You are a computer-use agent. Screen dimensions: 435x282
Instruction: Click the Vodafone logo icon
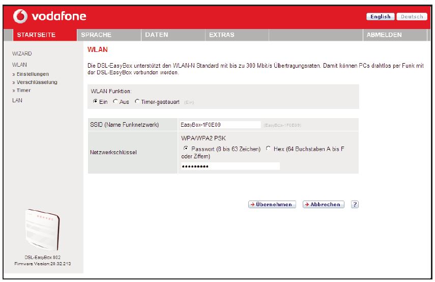(20, 16)
